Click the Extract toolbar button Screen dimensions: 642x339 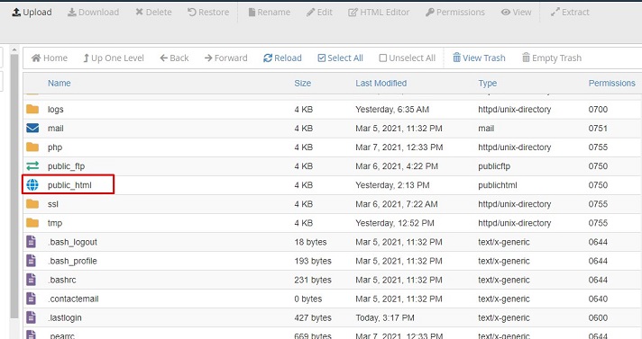(570, 13)
